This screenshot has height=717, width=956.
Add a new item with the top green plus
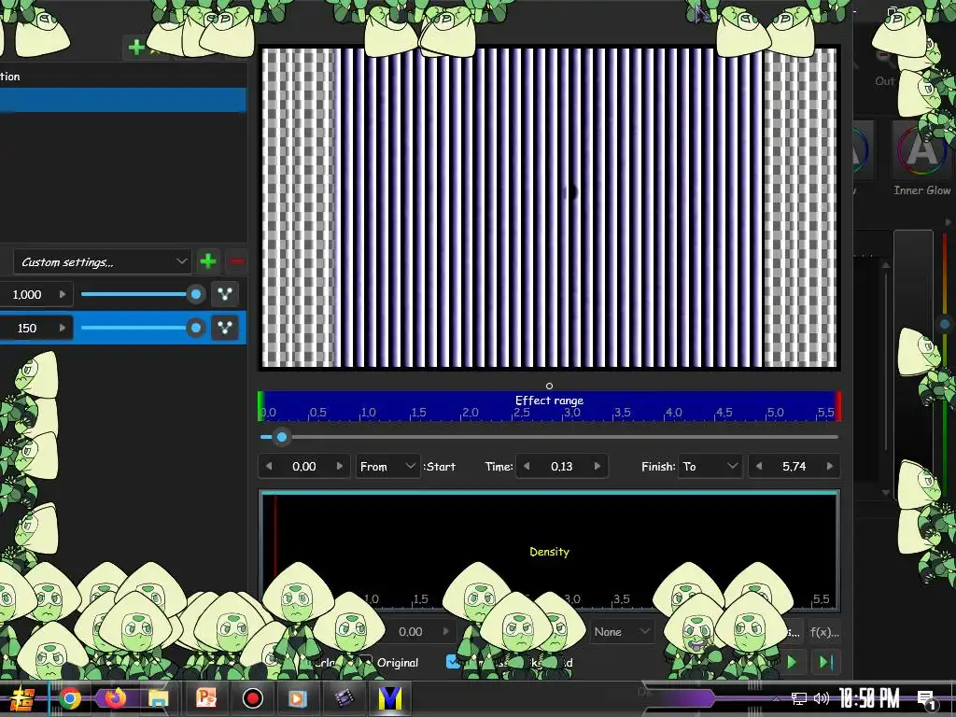point(136,47)
